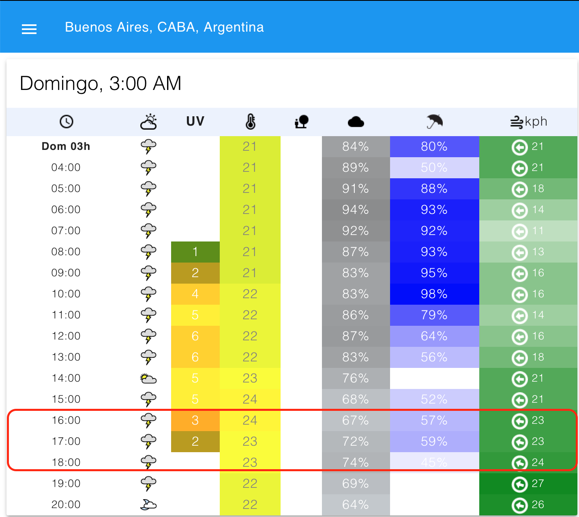Click the umbrella precipitation column icon
The image size is (579, 517).
[x=435, y=122]
